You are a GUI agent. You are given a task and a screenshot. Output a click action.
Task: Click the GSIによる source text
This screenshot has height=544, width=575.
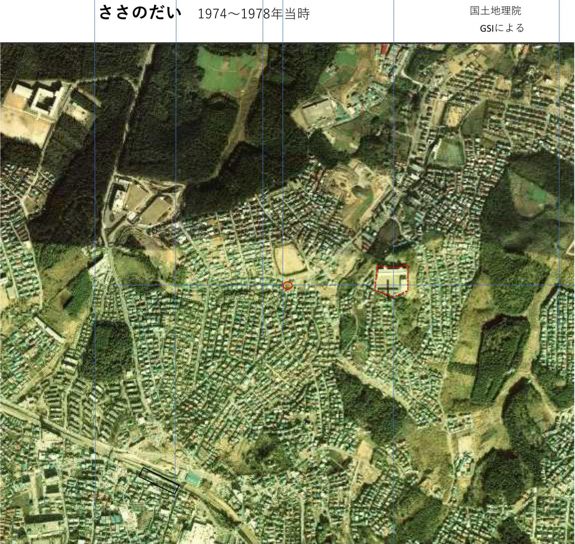click(x=502, y=28)
